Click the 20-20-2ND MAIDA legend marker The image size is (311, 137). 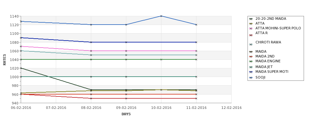click(251, 19)
